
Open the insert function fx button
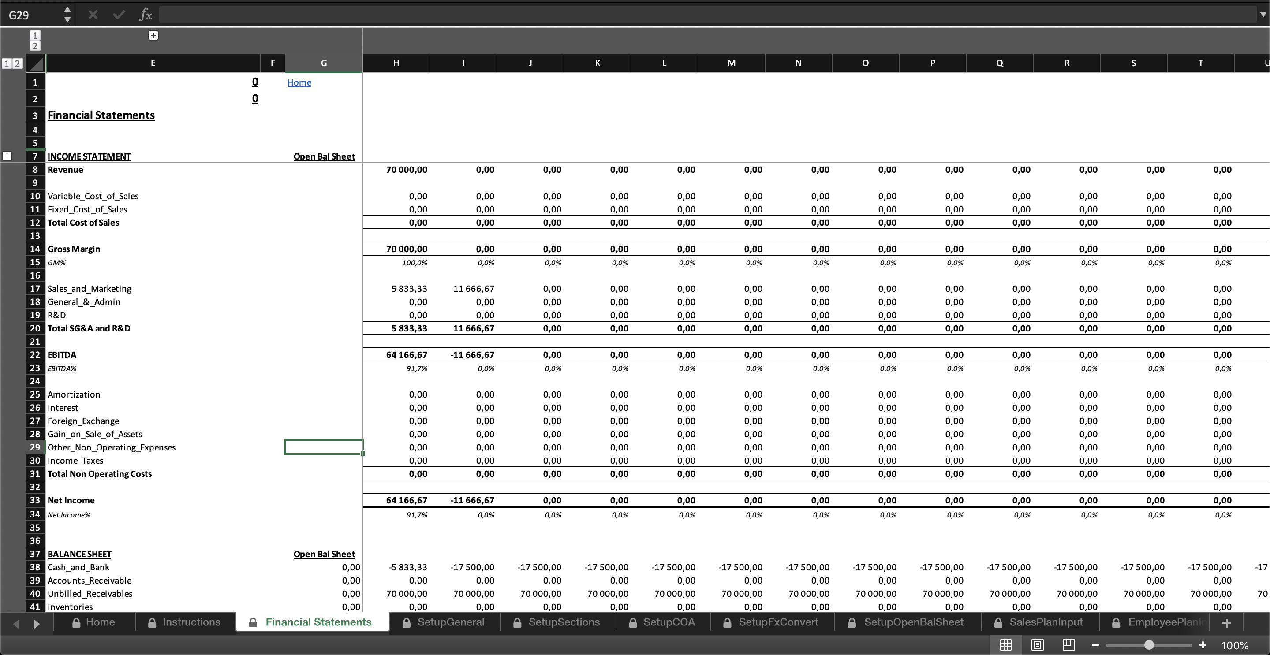[145, 15]
